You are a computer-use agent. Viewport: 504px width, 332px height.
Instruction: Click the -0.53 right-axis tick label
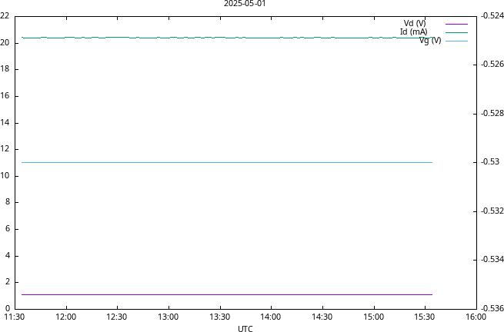tap(490, 162)
